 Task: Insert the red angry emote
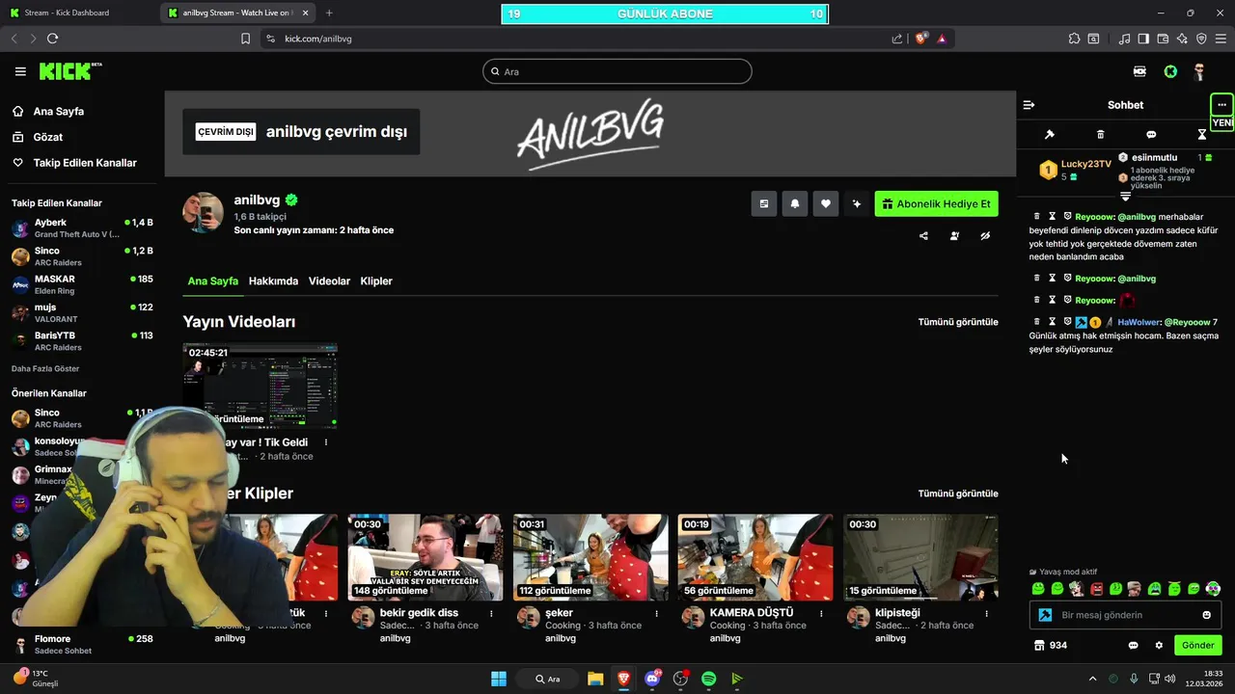pos(1096,589)
